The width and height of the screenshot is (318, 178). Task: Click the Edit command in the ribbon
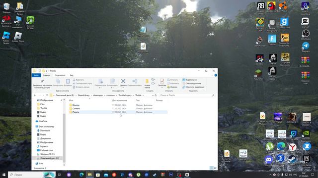coord(173,84)
